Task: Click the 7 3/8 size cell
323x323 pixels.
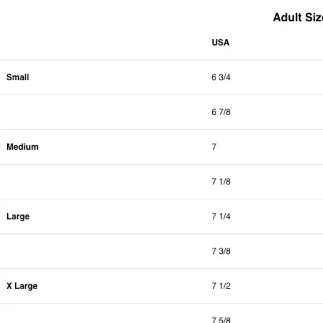Action: [x=221, y=251]
